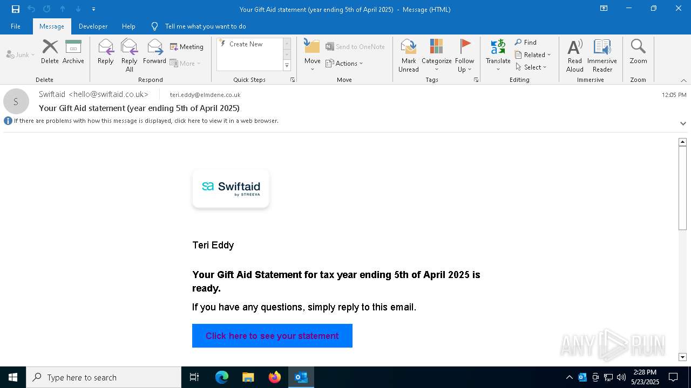691x388 pixels.
Task: Open the File tab
Action: pos(16,26)
